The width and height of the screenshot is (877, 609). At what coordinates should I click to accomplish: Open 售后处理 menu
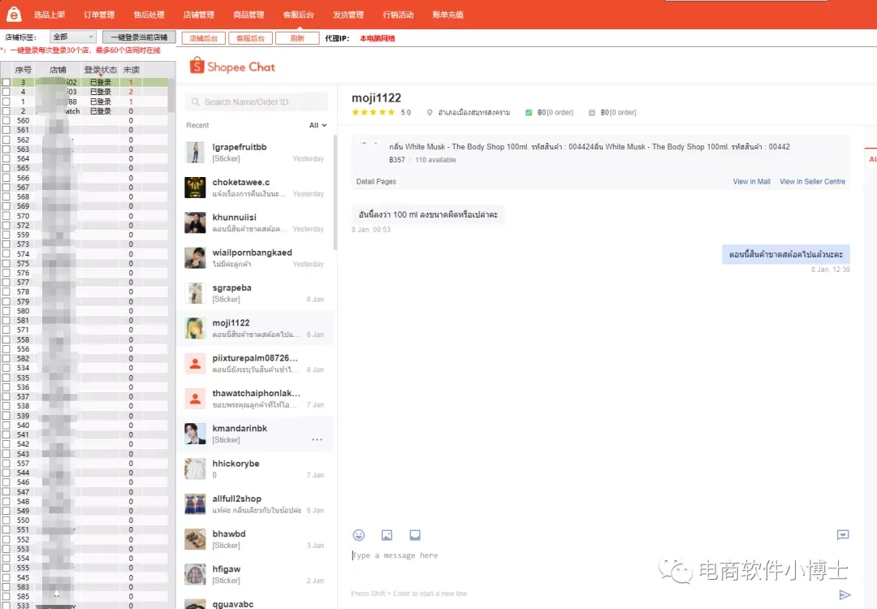[x=149, y=15]
